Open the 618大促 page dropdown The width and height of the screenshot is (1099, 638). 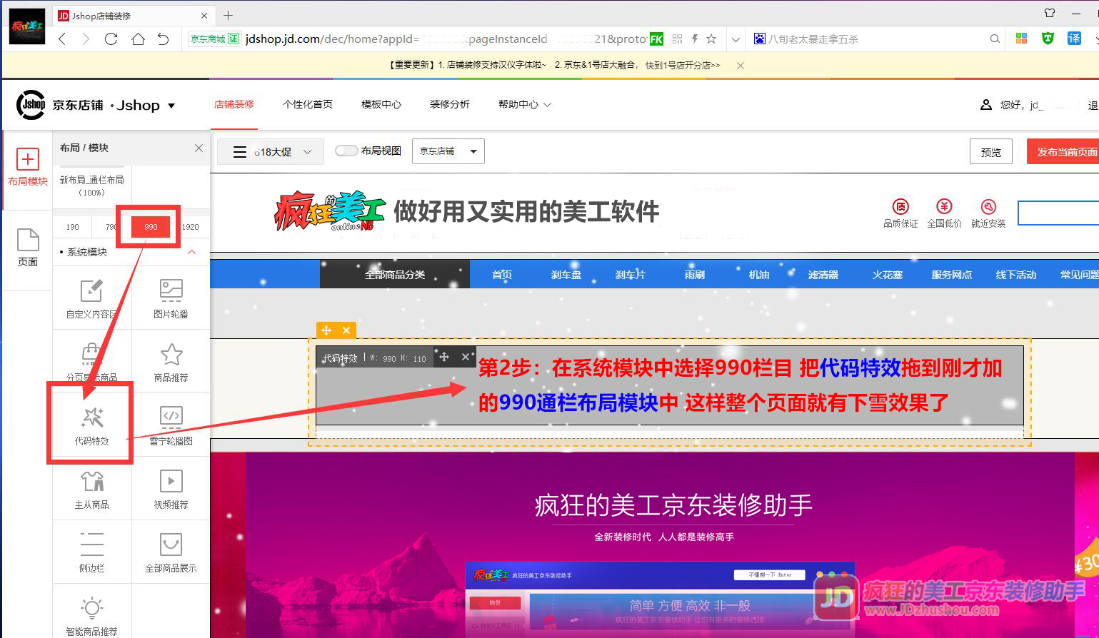coord(272,151)
